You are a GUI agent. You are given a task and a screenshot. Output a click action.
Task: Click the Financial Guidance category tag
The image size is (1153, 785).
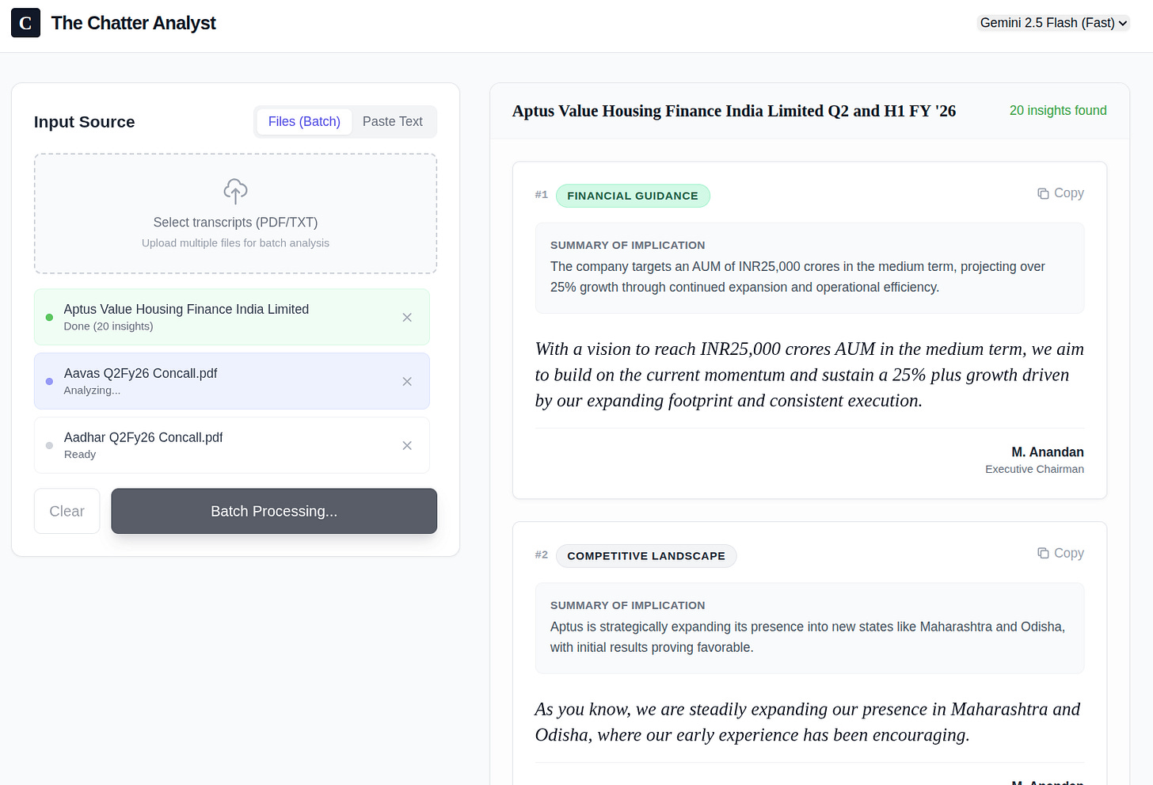coord(633,196)
